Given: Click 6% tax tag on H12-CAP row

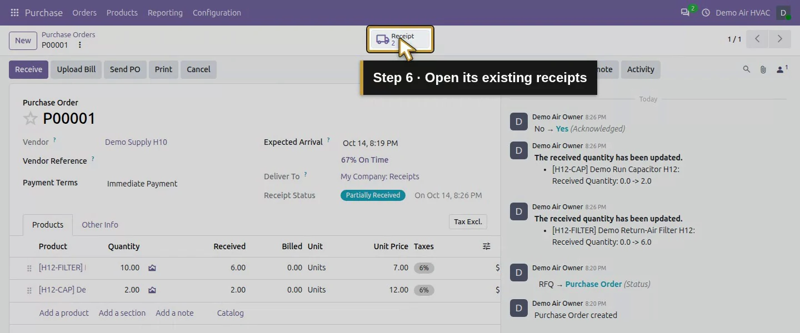Looking at the screenshot, I should tap(424, 290).
